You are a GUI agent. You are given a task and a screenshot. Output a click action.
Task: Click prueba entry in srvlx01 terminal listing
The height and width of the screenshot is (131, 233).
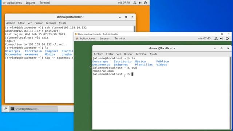pos(67,55)
